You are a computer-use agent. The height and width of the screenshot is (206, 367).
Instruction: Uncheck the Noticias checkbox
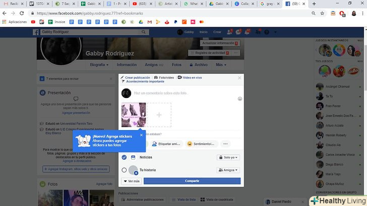[124, 157]
